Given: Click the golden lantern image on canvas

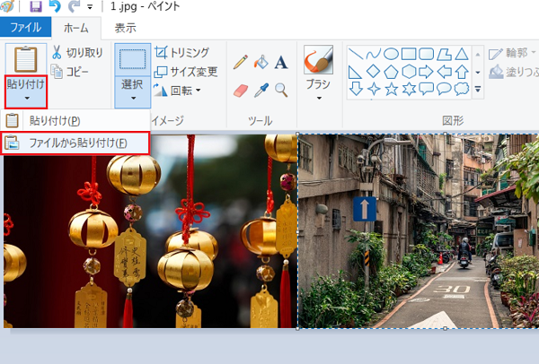Looking at the screenshot, I should tap(151, 231).
